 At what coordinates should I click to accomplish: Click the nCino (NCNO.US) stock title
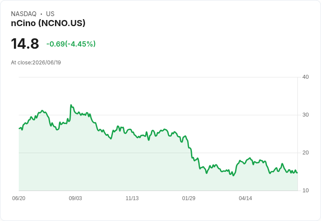tap(48, 23)
